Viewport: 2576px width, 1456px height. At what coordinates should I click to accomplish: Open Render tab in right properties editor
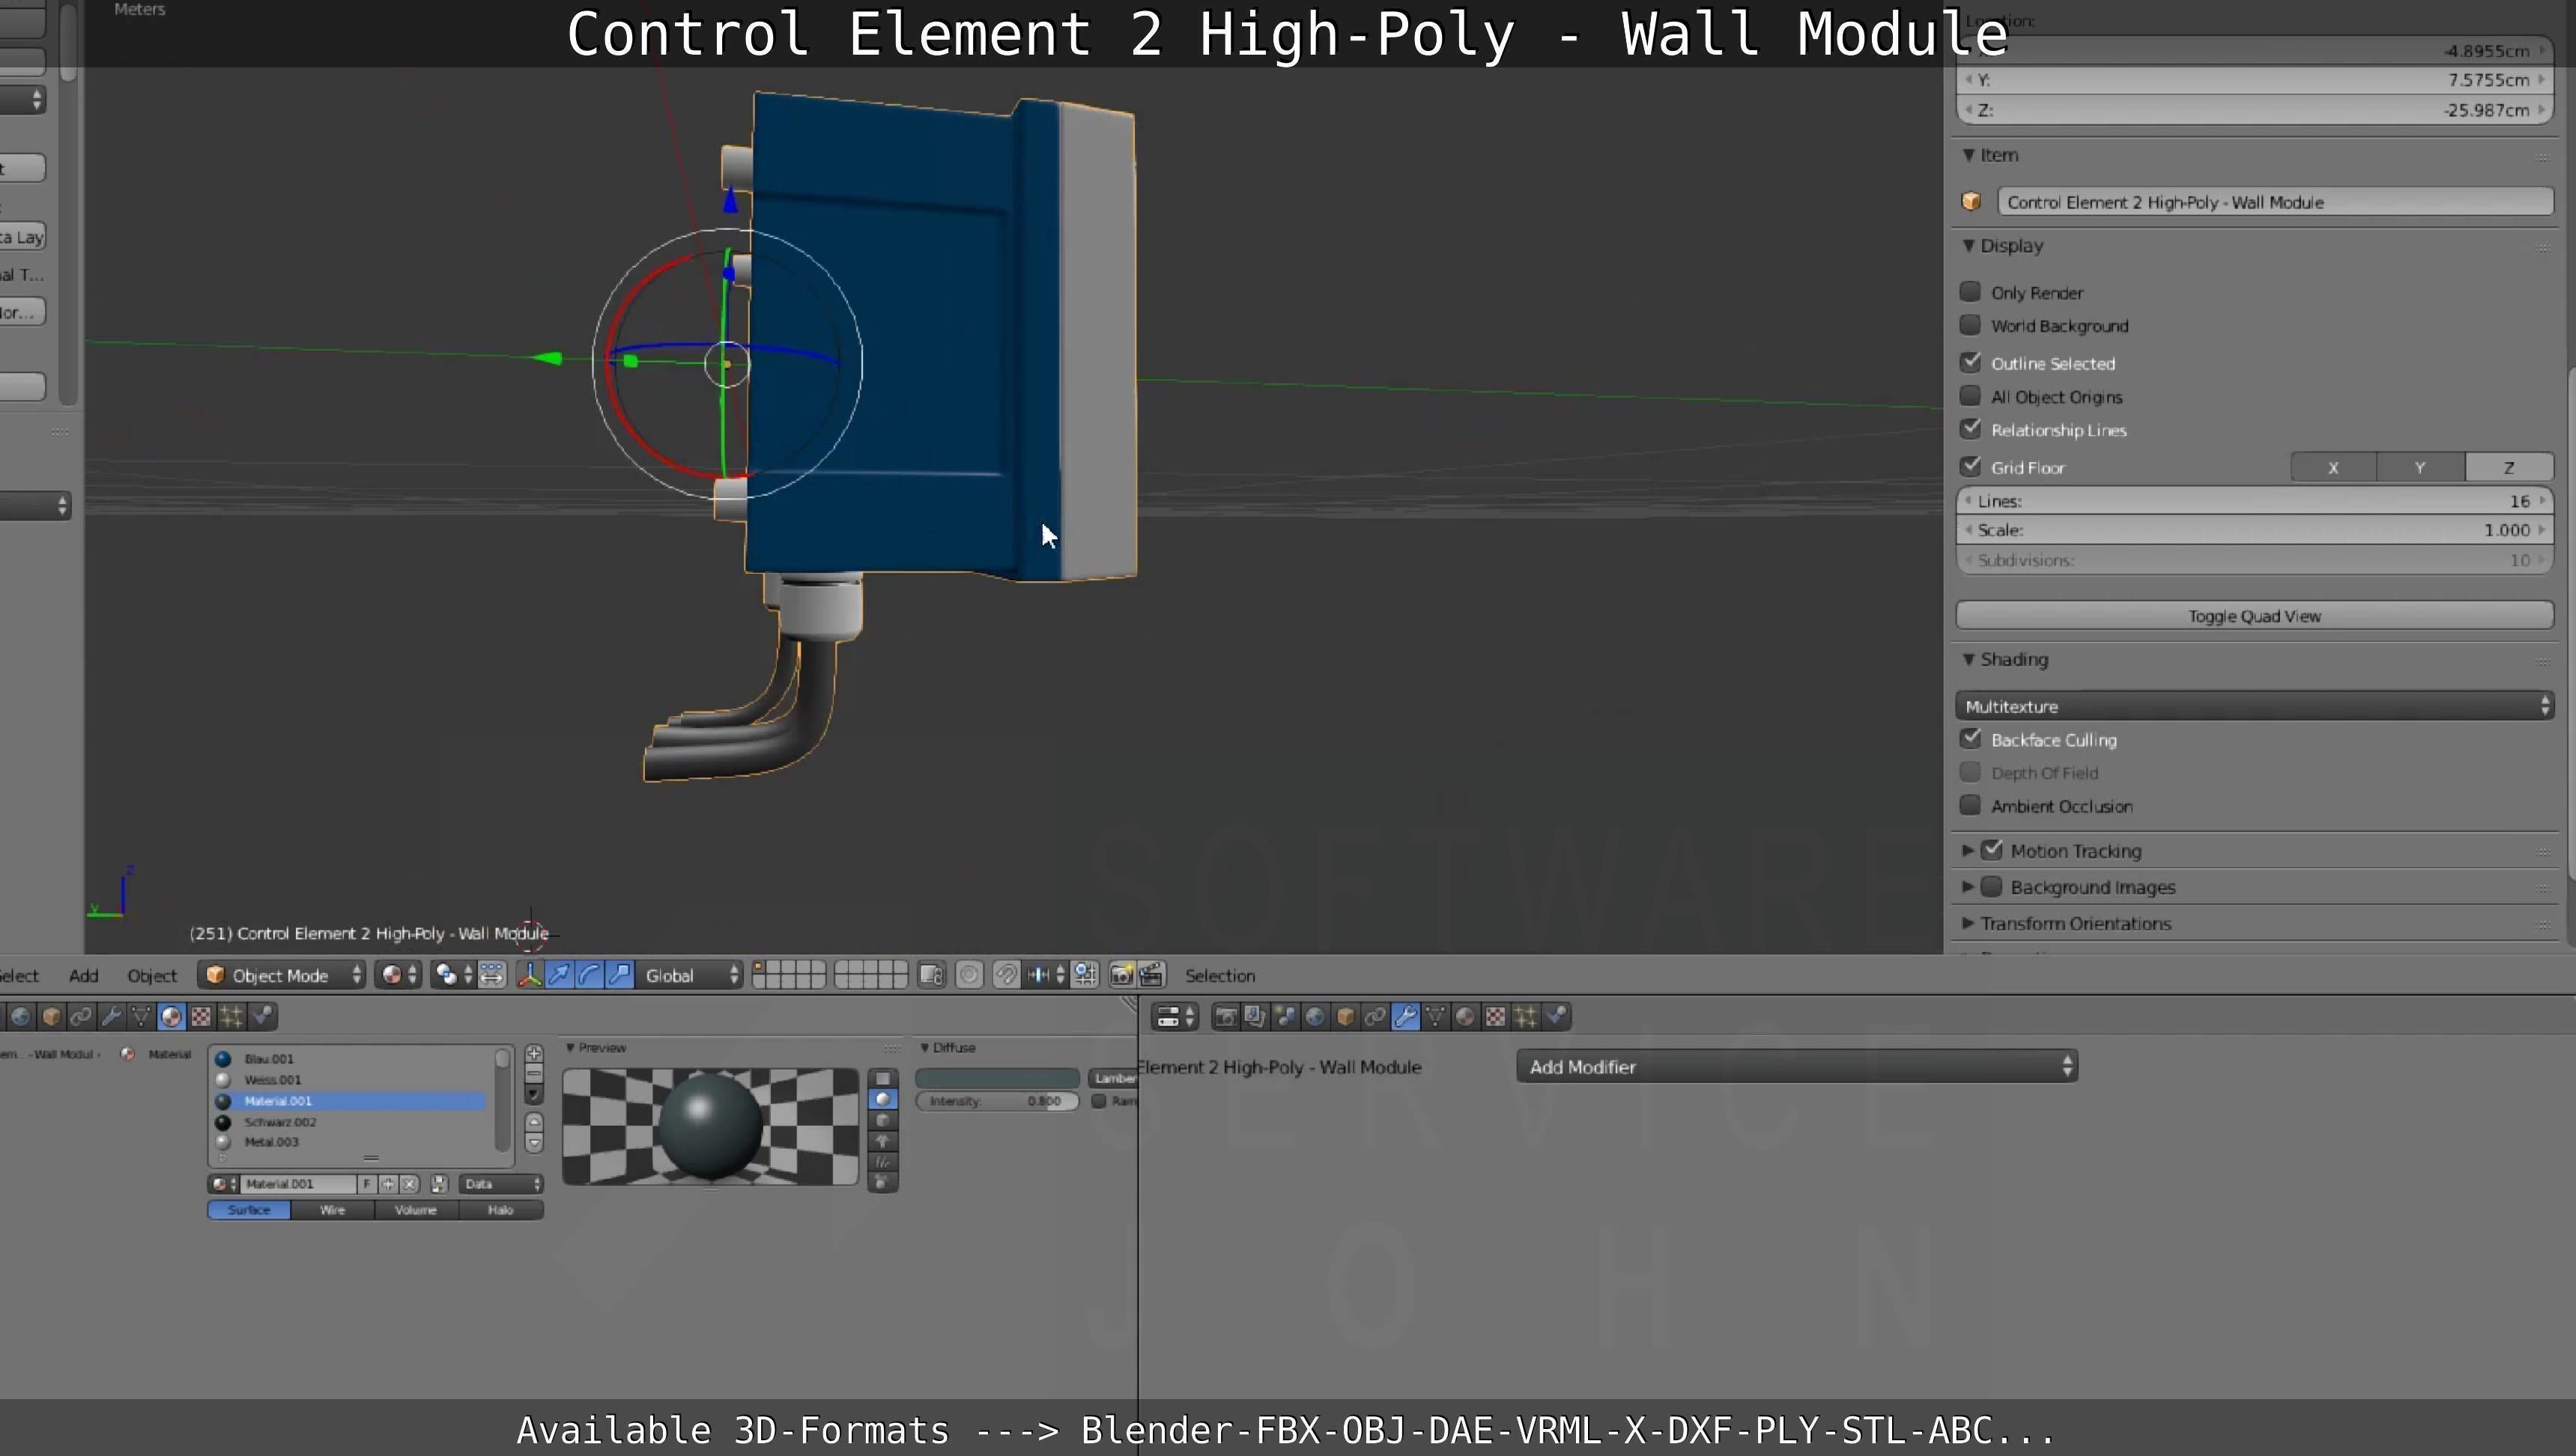click(x=1226, y=1017)
